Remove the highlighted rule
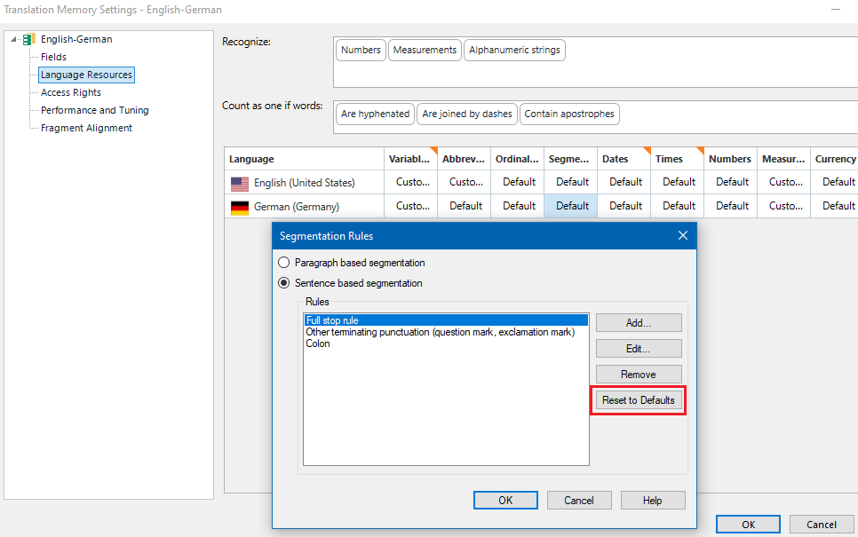This screenshot has width=858, height=537. point(638,374)
